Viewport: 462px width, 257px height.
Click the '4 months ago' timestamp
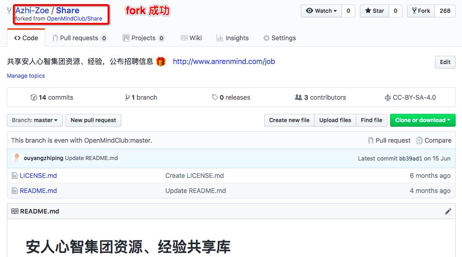430,191
